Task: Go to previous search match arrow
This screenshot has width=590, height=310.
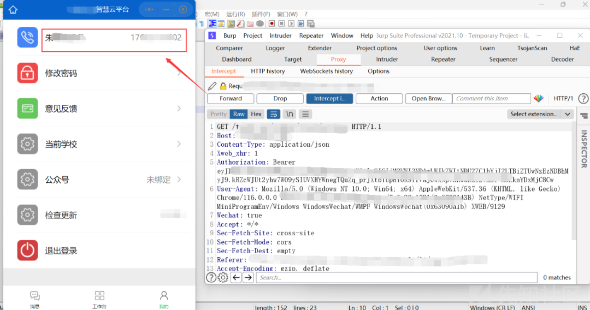Action: point(237,278)
